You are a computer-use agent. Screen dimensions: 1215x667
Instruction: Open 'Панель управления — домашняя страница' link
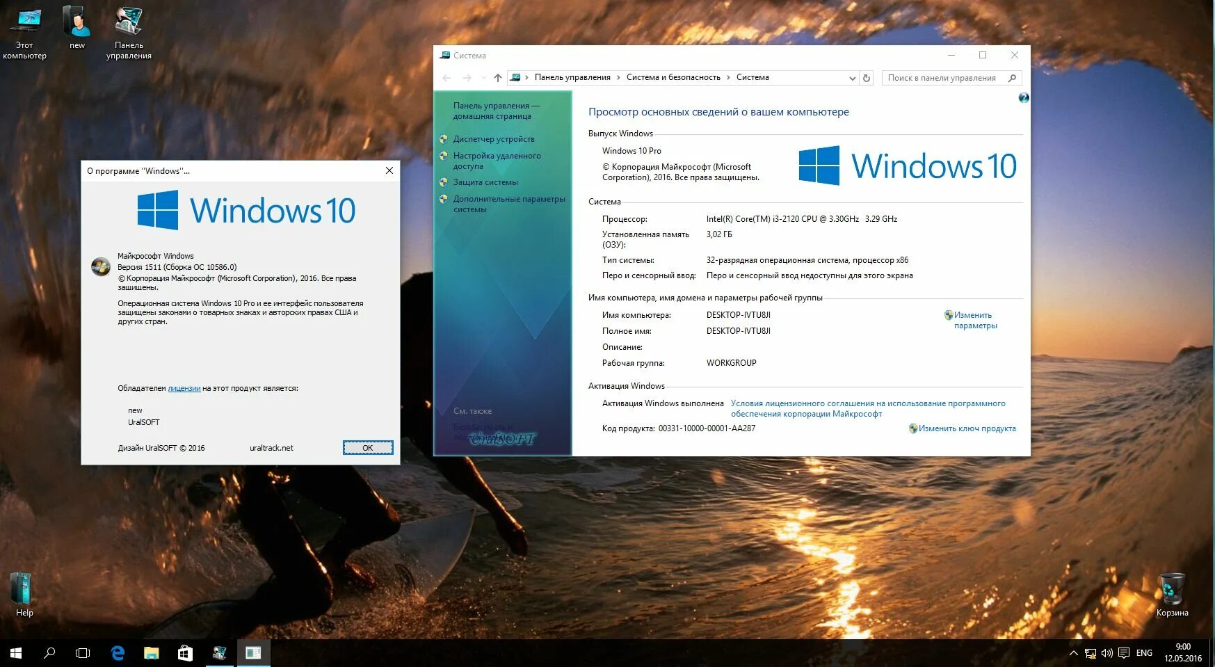(496, 111)
